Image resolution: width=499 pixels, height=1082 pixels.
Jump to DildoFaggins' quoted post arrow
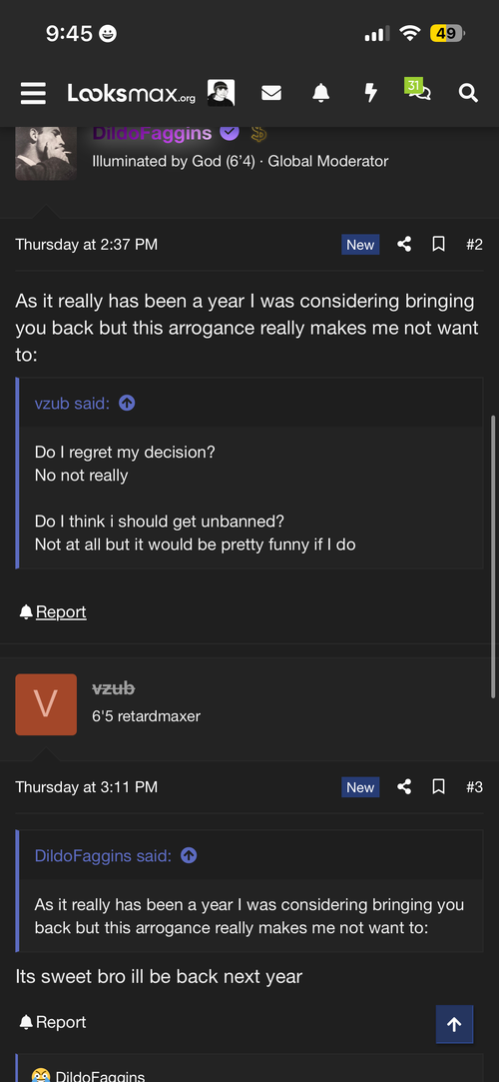(189, 855)
